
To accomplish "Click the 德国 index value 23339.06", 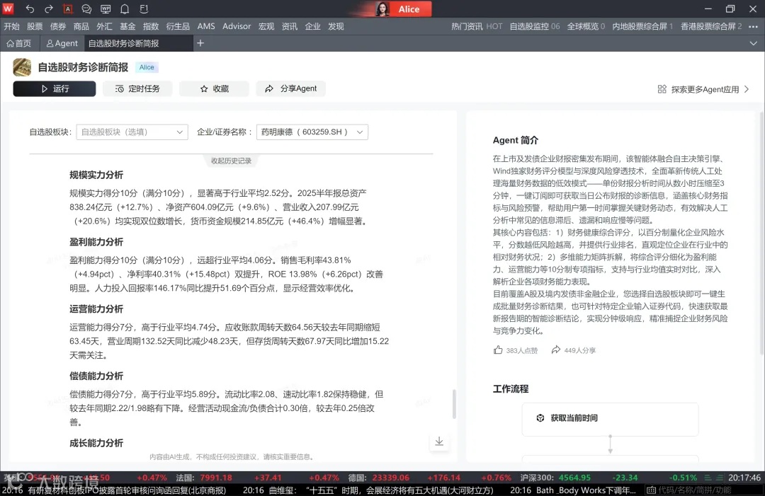I will tap(391, 478).
